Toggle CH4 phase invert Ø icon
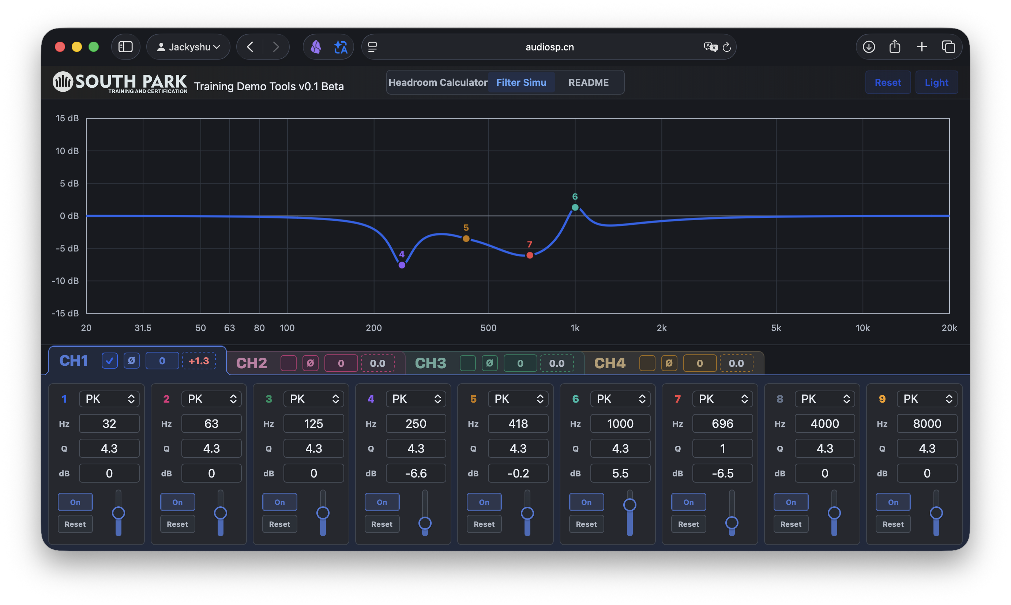1011x605 pixels. point(669,363)
